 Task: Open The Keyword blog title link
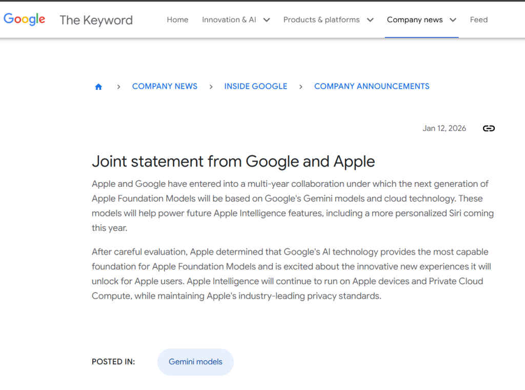point(96,20)
